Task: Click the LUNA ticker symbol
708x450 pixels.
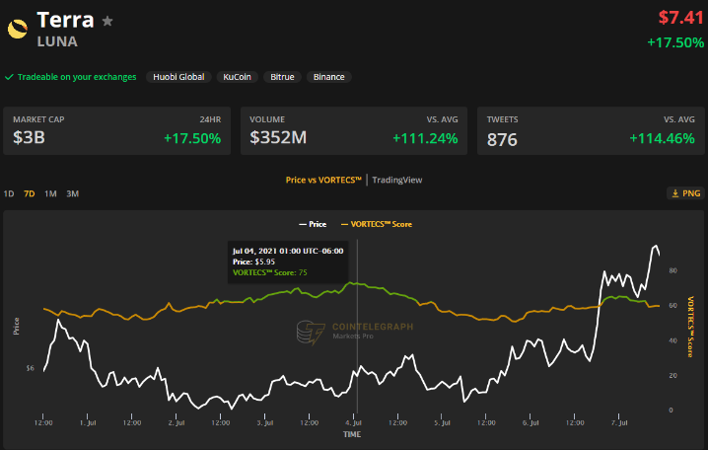Action: click(57, 41)
